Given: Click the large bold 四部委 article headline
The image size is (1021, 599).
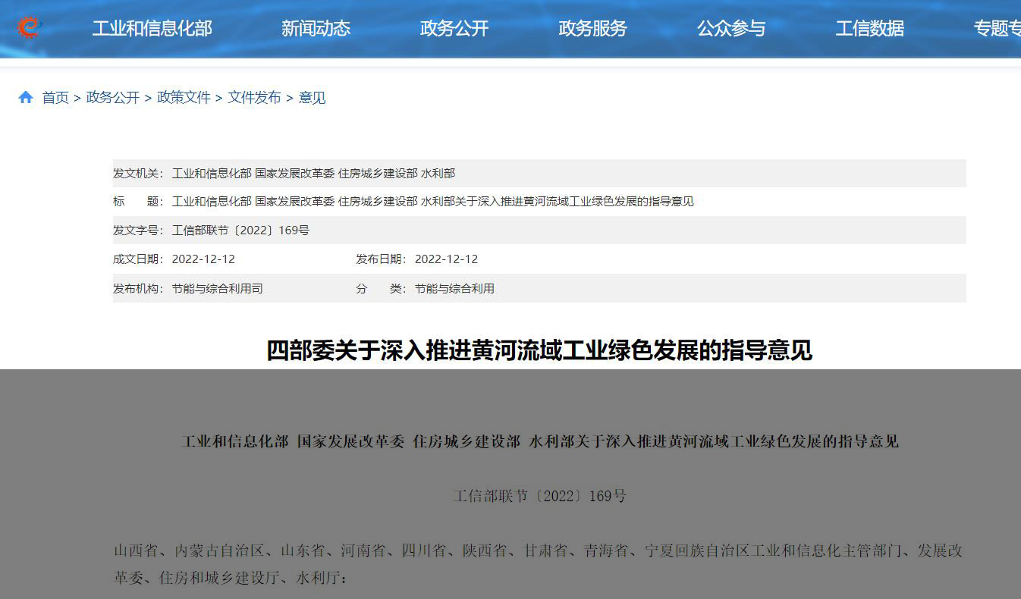Looking at the screenshot, I should (539, 350).
